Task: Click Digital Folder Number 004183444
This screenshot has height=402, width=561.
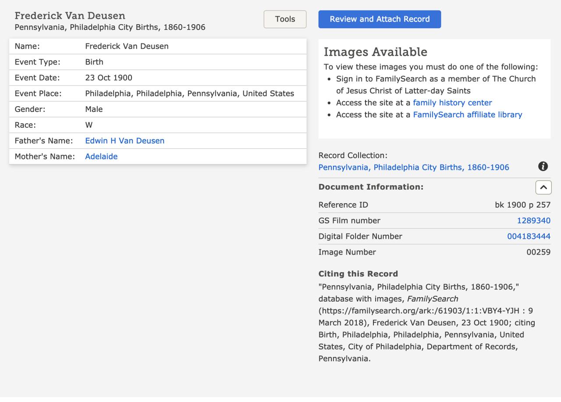Action: point(529,237)
